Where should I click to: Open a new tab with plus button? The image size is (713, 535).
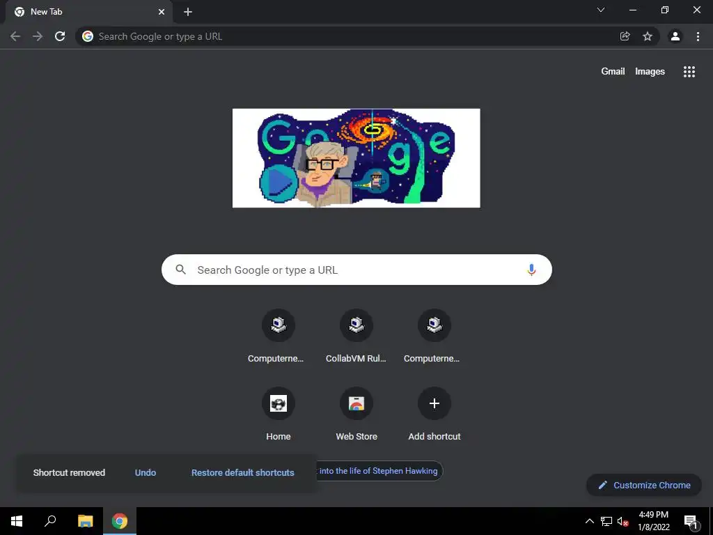click(x=188, y=12)
